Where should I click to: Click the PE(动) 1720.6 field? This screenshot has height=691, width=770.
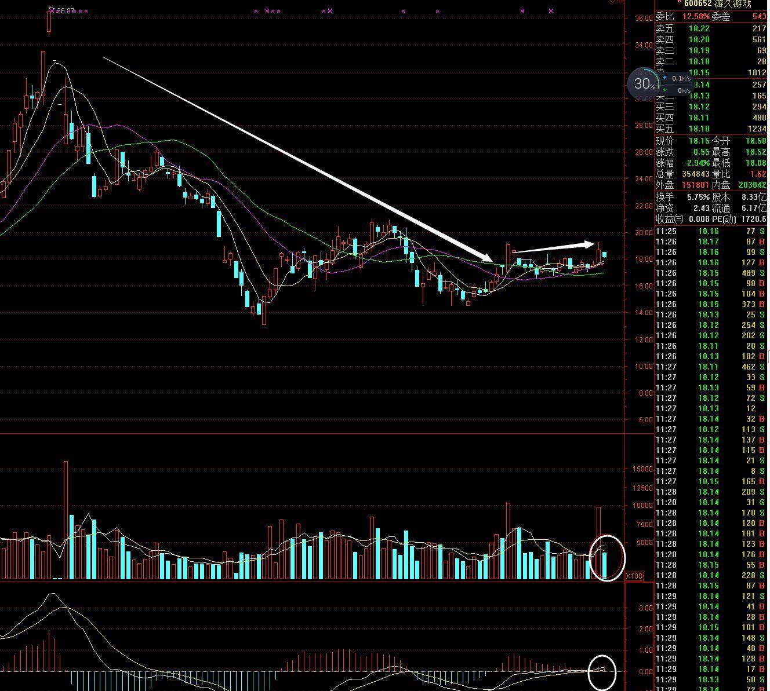(x=739, y=219)
